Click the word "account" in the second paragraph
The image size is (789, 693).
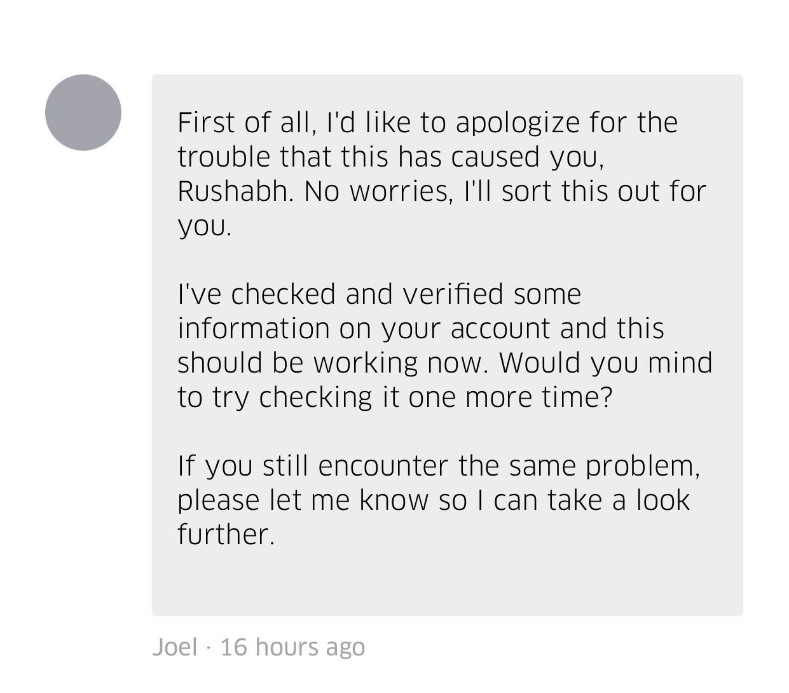click(500, 329)
